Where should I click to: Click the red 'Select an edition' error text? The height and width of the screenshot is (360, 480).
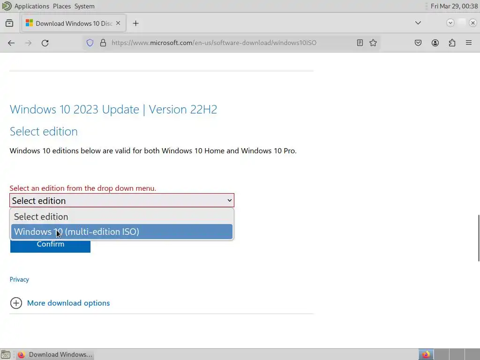click(83, 188)
